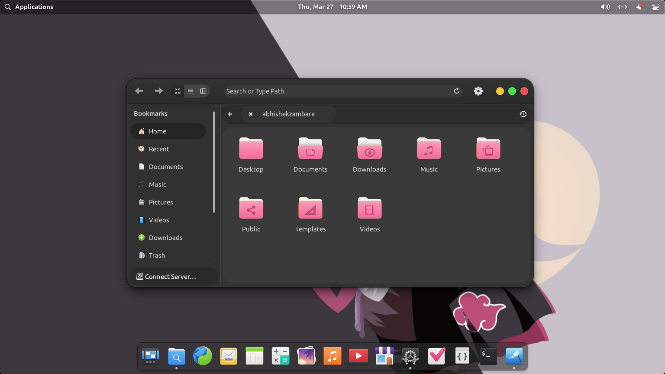Viewport: 665px width, 374px height.
Task: Switch to column view
Action: (x=203, y=91)
